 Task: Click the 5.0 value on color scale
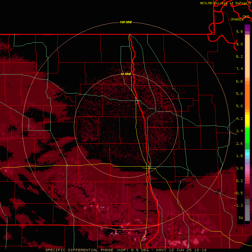[239, 106]
